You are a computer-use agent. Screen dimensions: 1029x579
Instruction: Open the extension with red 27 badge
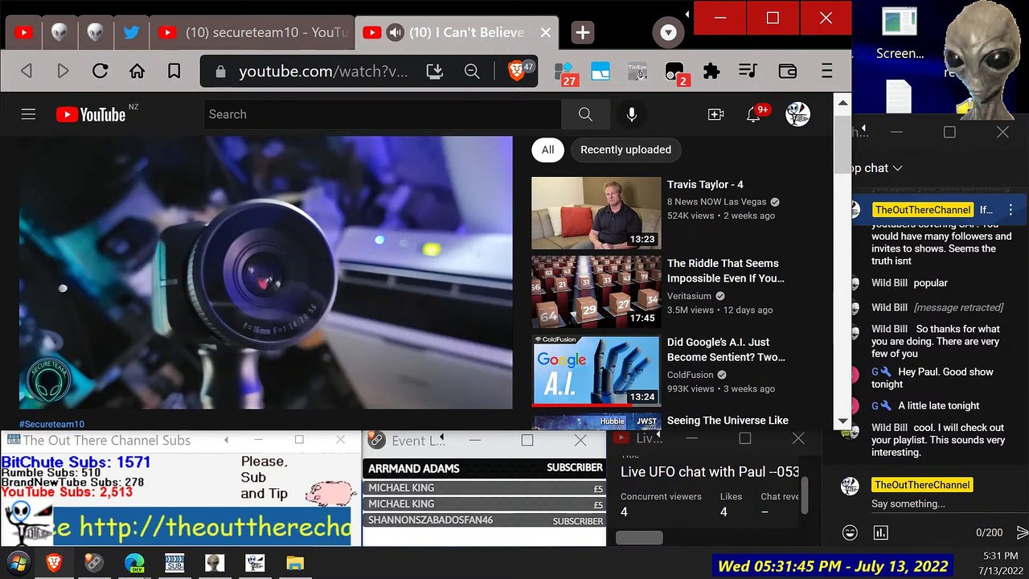tap(565, 73)
